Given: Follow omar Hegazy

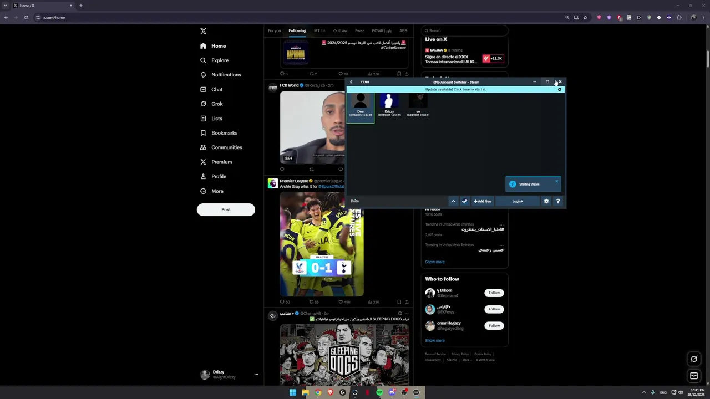Looking at the screenshot, I should (494, 326).
